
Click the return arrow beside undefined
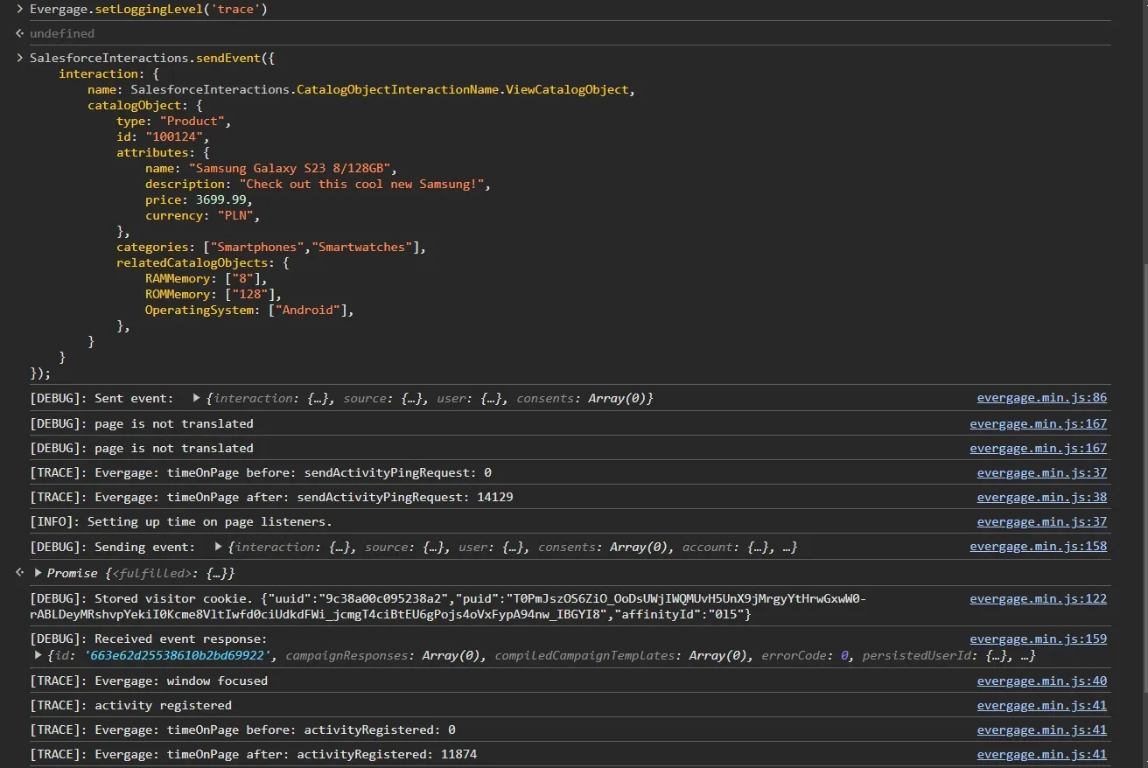[19, 33]
